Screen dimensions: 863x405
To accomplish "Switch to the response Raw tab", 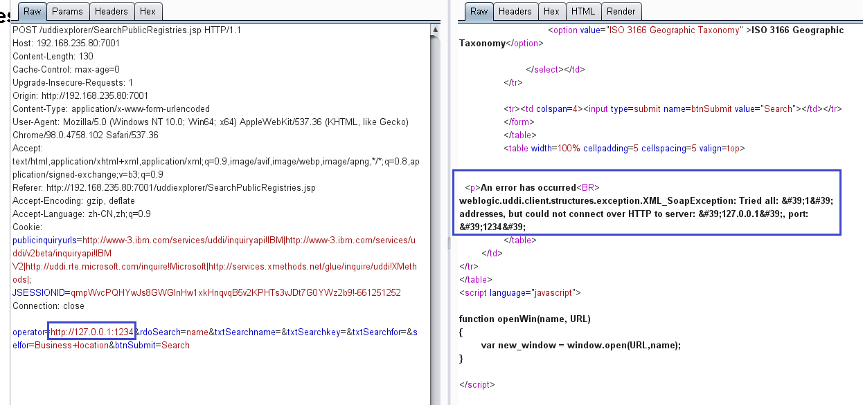I will point(479,11).
